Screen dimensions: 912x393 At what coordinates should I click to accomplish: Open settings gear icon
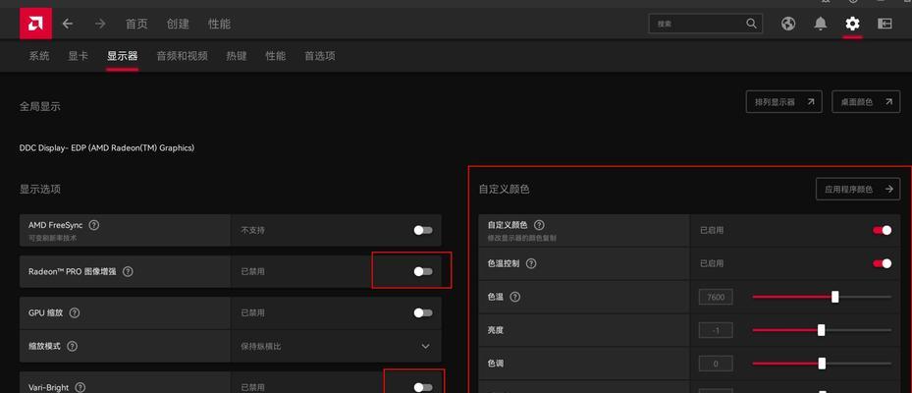pos(852,24)
